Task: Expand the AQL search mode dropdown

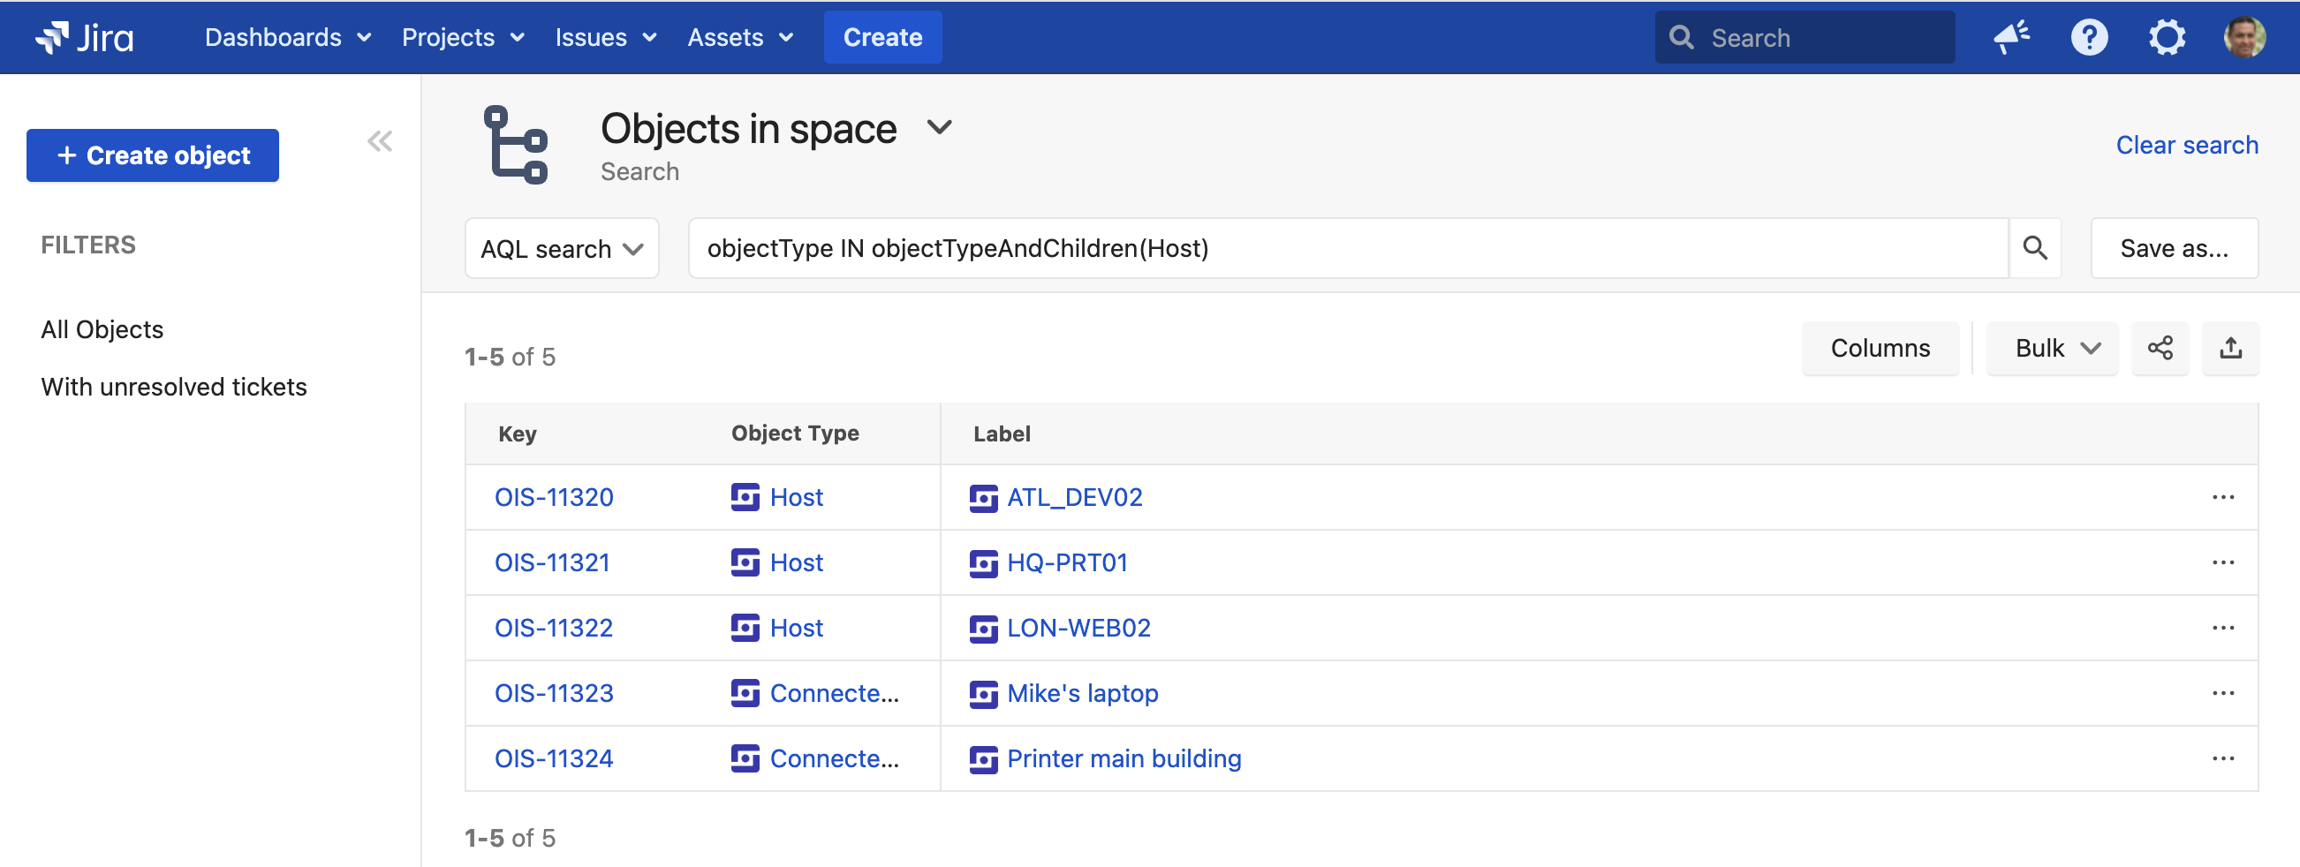Action: 562,249
